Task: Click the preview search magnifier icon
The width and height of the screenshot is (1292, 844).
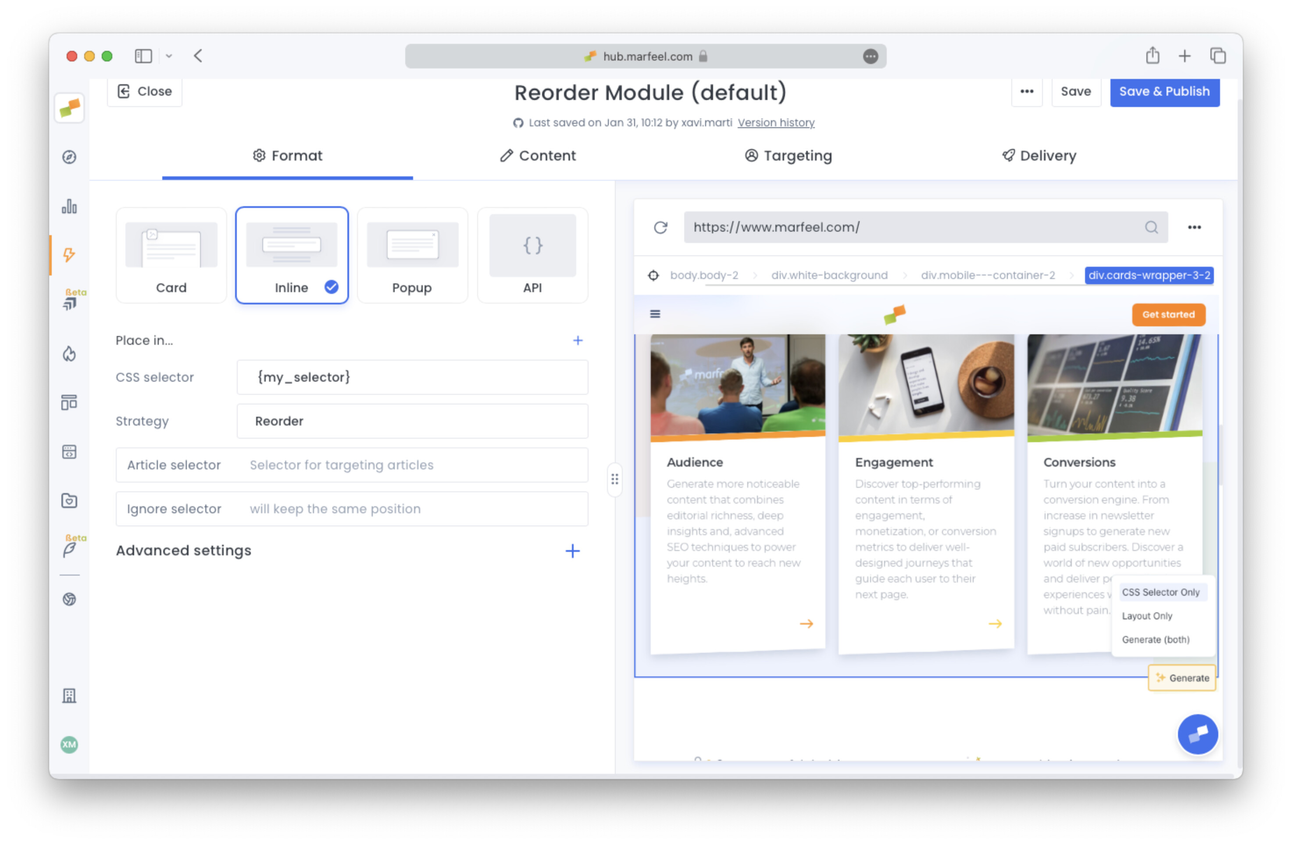Action: 1151,228
